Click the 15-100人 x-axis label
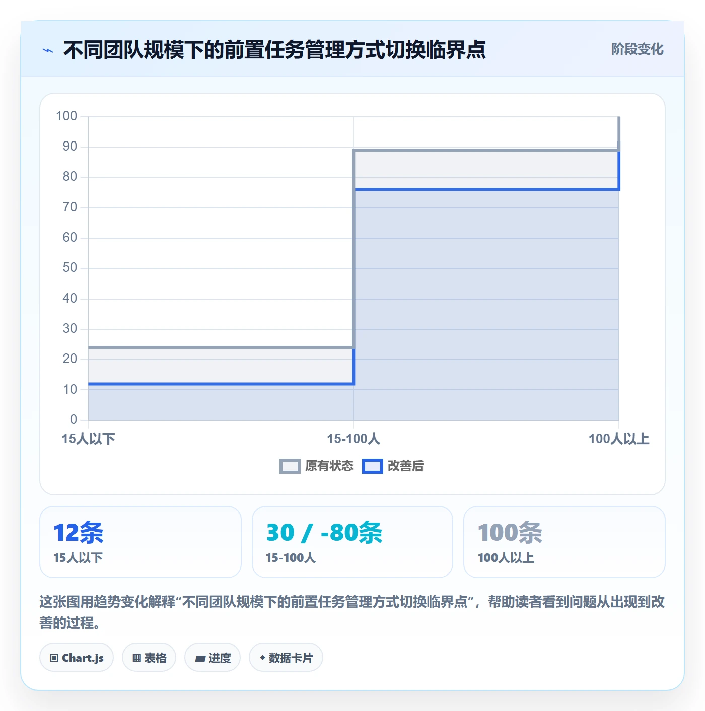Image resolution: width=705 pixels, height=711 pixels. click(x=354, y=439)
